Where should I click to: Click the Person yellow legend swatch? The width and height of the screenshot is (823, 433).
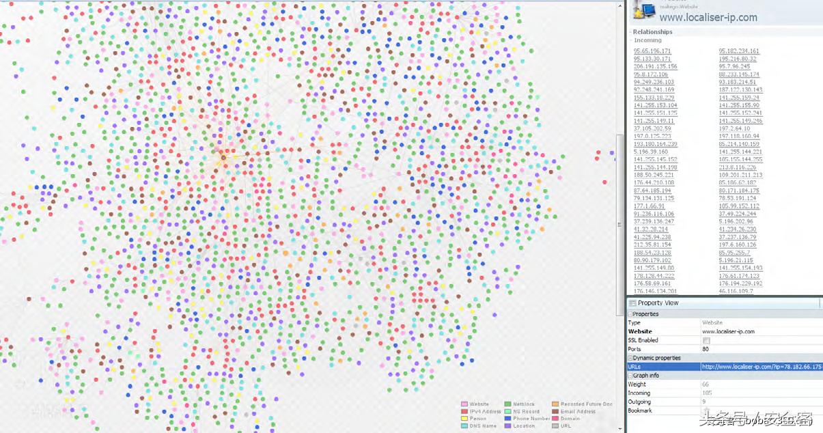[464, 419]
